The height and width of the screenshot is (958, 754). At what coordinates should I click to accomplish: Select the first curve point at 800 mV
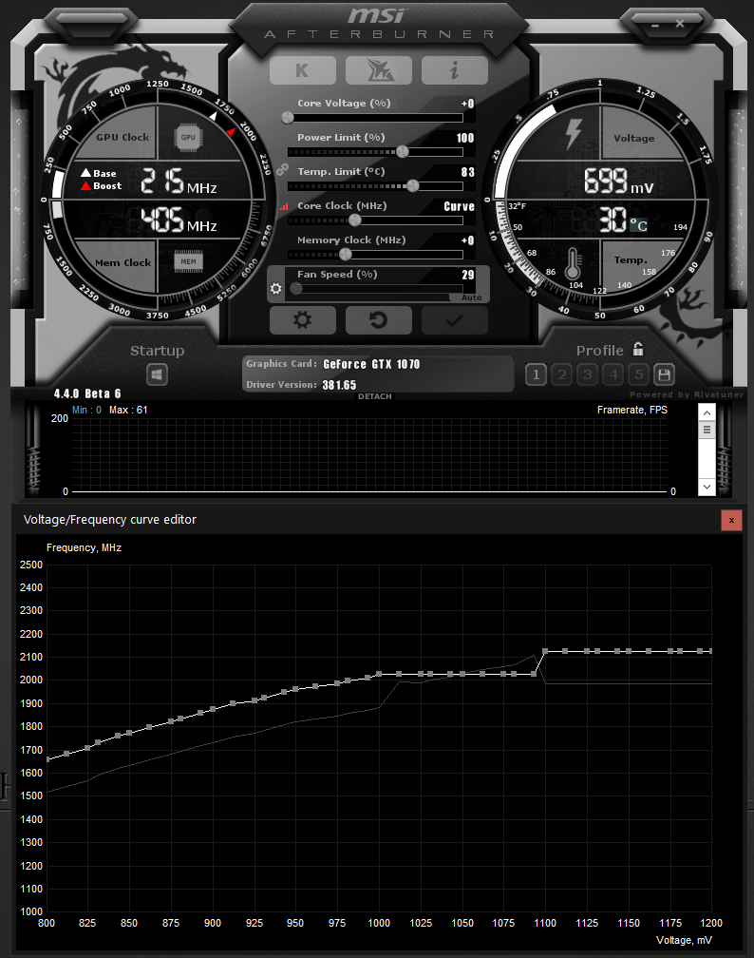click(47, 759)
